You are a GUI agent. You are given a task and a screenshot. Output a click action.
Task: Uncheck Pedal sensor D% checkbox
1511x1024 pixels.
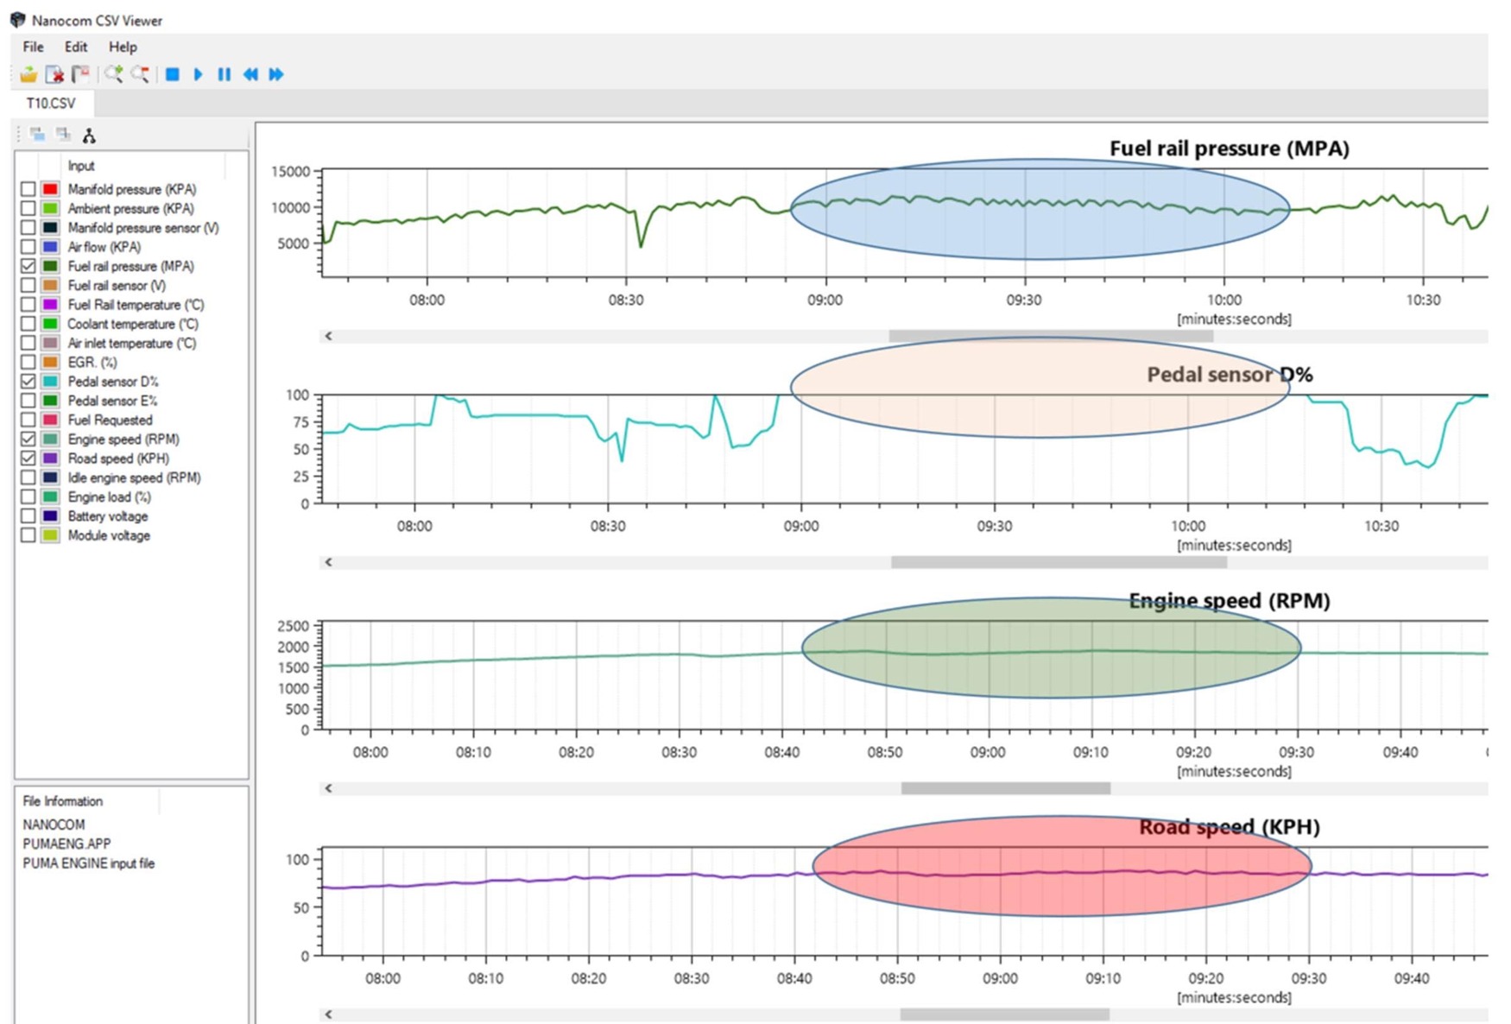[28, 382]
